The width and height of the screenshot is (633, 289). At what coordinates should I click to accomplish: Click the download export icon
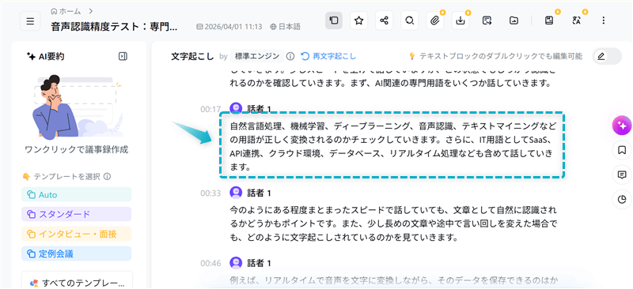[461, 21]
